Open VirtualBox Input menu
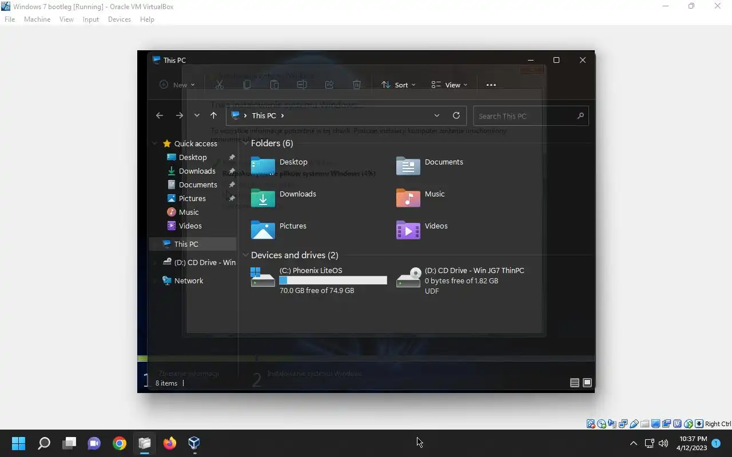Image resolution: width=732 pixels, height=457 pixels. [90, 19]
